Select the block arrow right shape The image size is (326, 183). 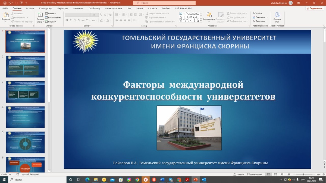point(191,17)
